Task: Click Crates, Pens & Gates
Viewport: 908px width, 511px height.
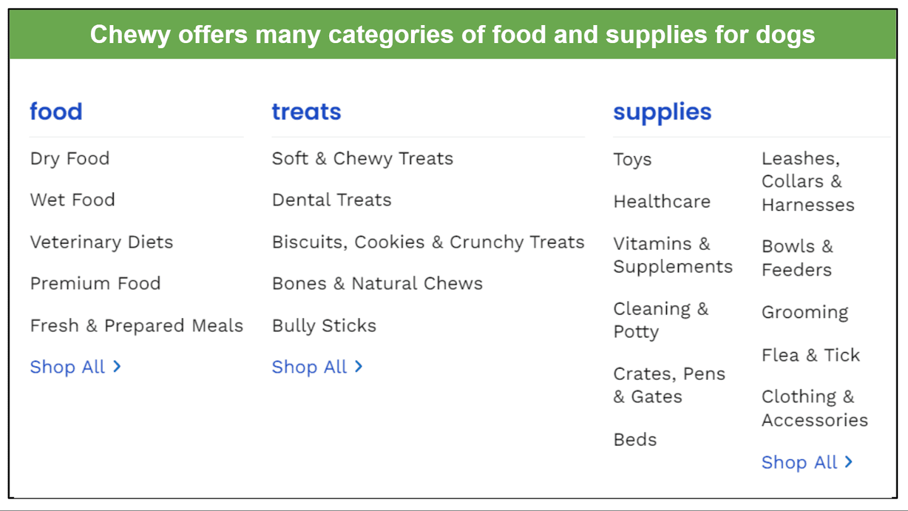Action: click(x=670, y=385)
